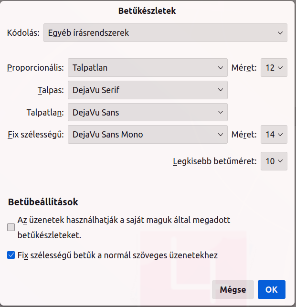Expand the DejaVu Sans Mono dropdown

[x=148, y=135]
